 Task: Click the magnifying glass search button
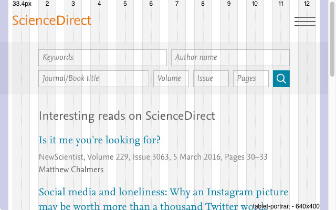click(x=281, y=79)
